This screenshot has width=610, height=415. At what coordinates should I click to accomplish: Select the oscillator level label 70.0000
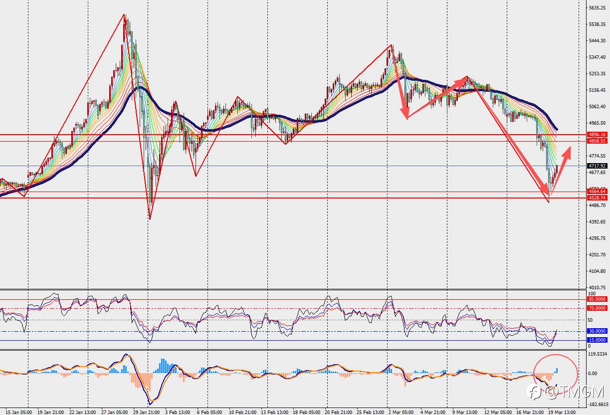[597, 309]
